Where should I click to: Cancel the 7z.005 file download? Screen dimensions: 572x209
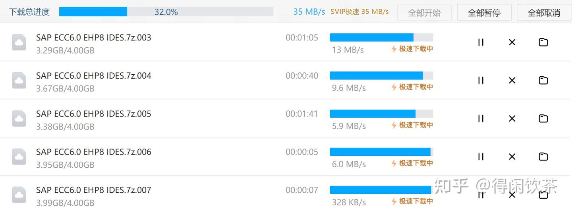pos(512,118)
